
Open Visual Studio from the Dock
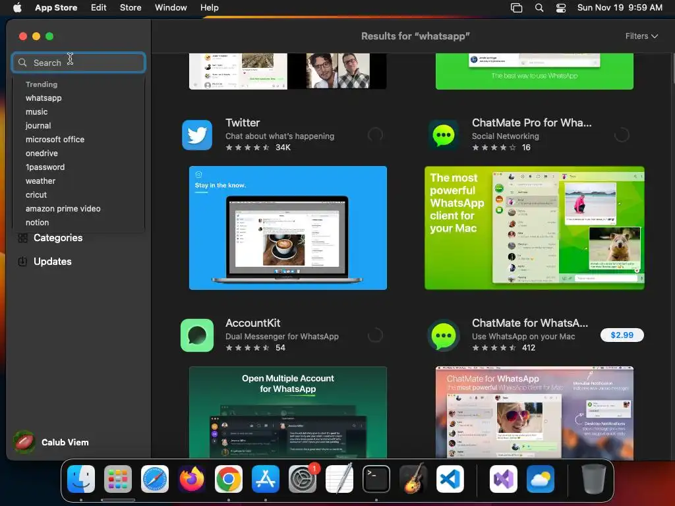click(x=504, y=479)
